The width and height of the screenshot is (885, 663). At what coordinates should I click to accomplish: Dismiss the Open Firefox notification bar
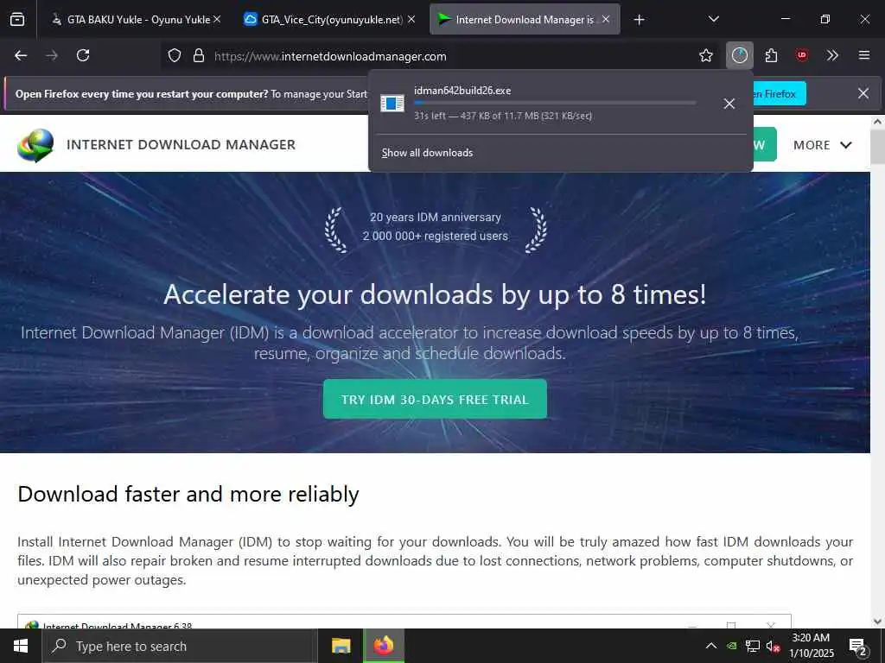coord(863,93)
